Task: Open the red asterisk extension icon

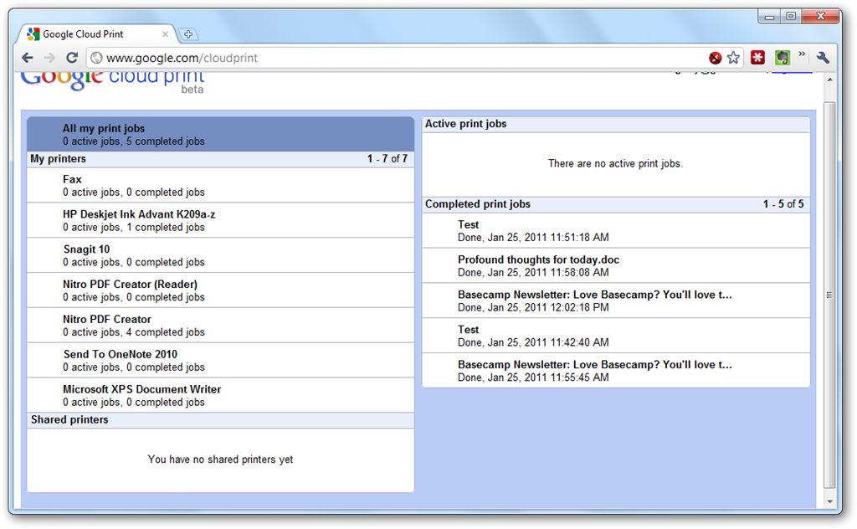Action: (x=757, y=58)
